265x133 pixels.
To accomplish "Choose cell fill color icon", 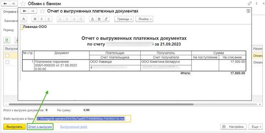I will pyautogui.click(x=99, y=19).
